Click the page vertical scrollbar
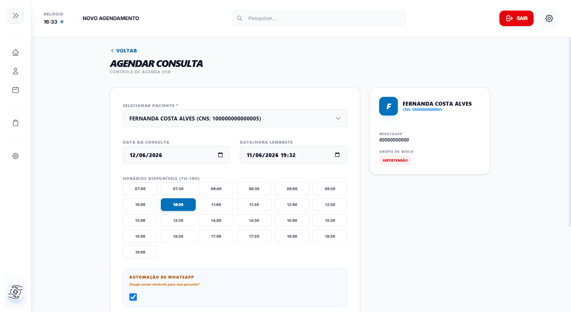The width and height of the screenshot is (571, 312). [570, 132]
